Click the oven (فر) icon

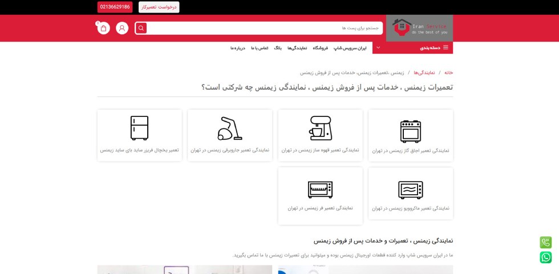[x=320, y=190]
